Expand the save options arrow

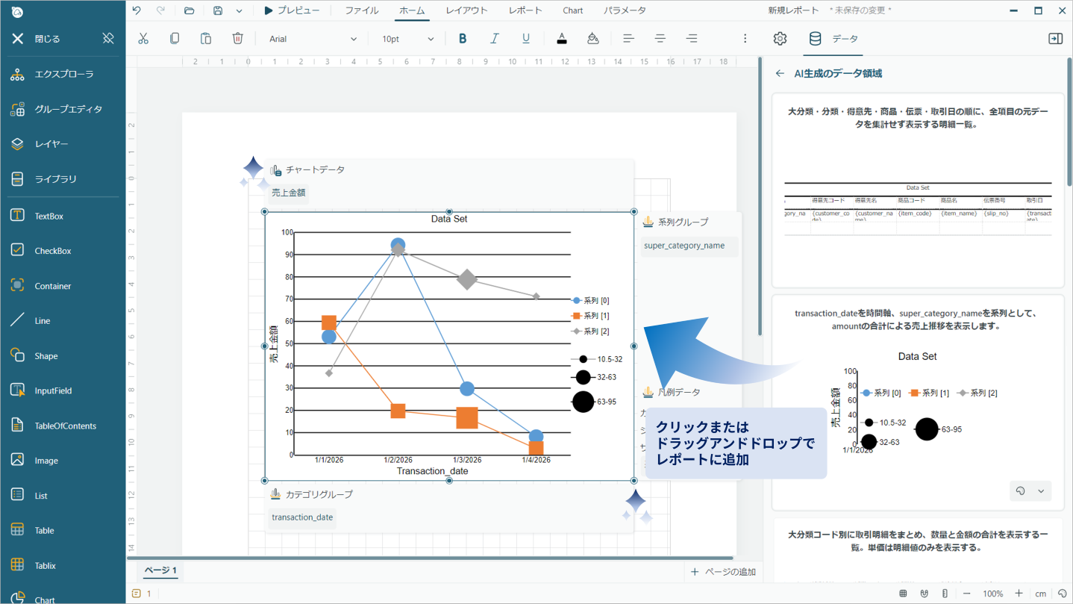click(239, 10)
